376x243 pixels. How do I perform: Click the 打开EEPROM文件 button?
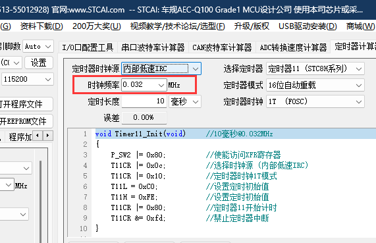pos(26,121)
